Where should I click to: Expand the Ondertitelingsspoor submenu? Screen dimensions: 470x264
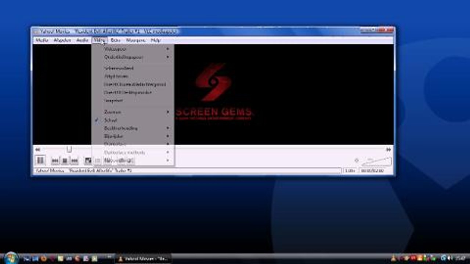tap(133, 57)
